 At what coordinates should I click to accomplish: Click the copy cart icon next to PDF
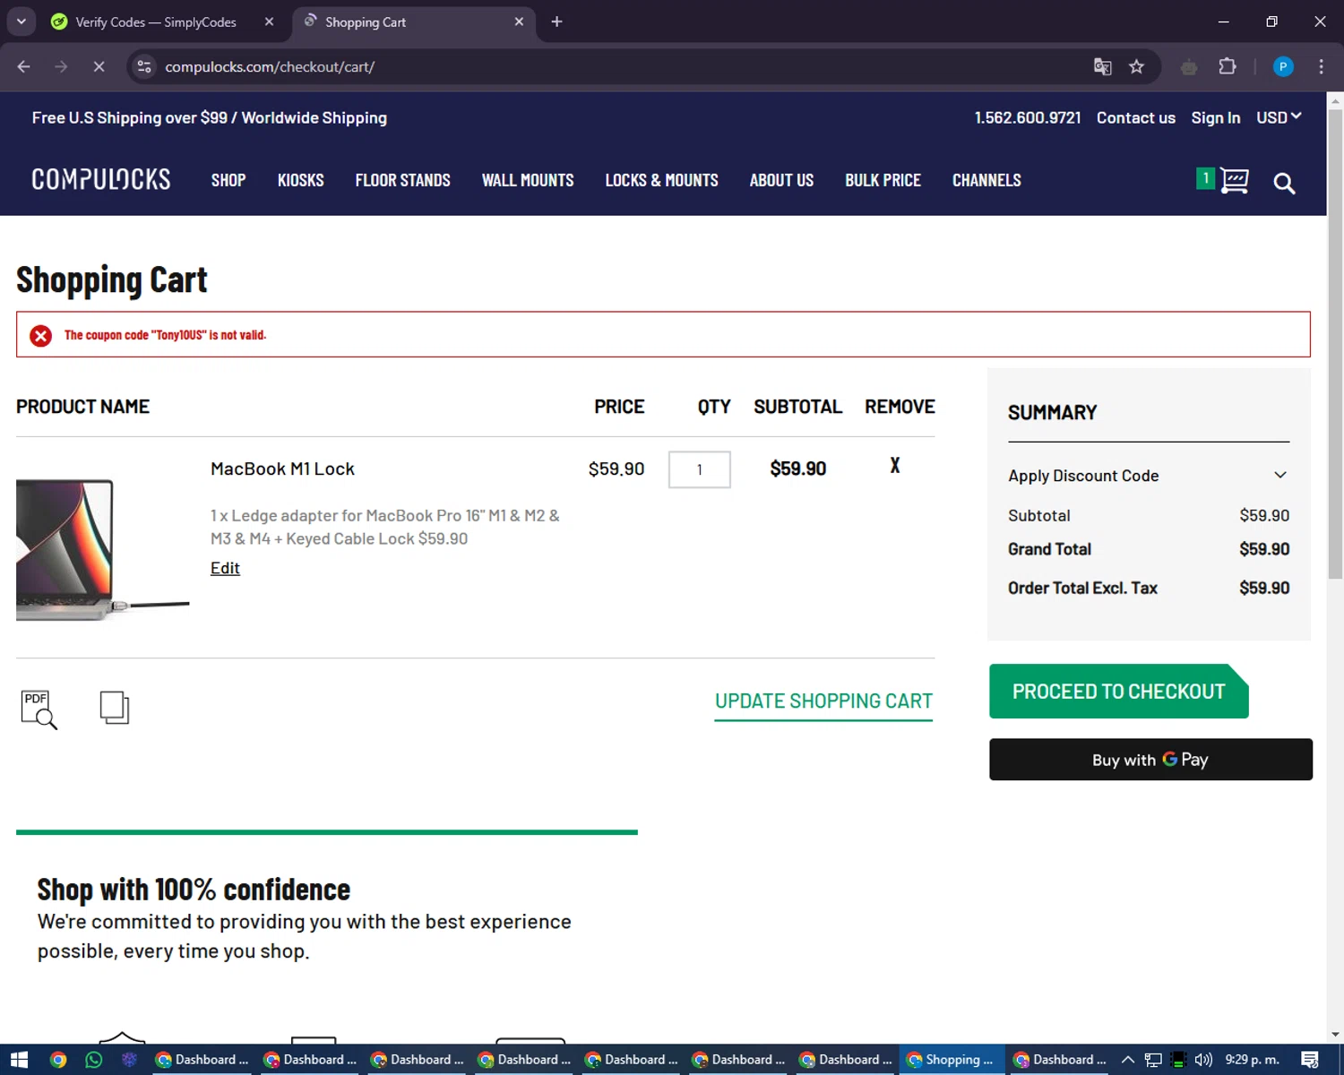coord(115,708)
